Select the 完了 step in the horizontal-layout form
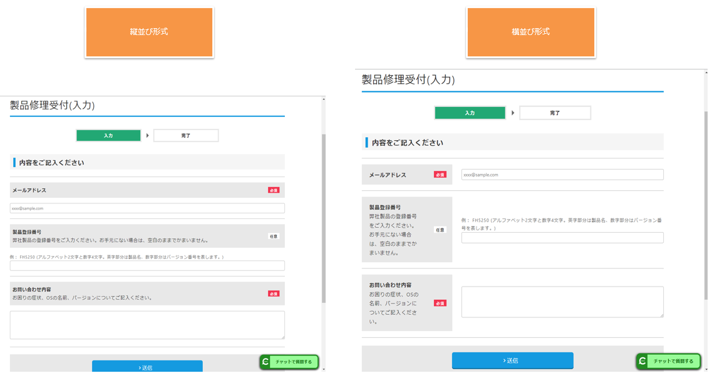Image resolution: width=712 pixels, height=378 pixels. click(x=555, y=113)
